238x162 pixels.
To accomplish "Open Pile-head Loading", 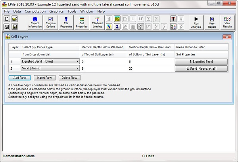I will tap(97, 23).
